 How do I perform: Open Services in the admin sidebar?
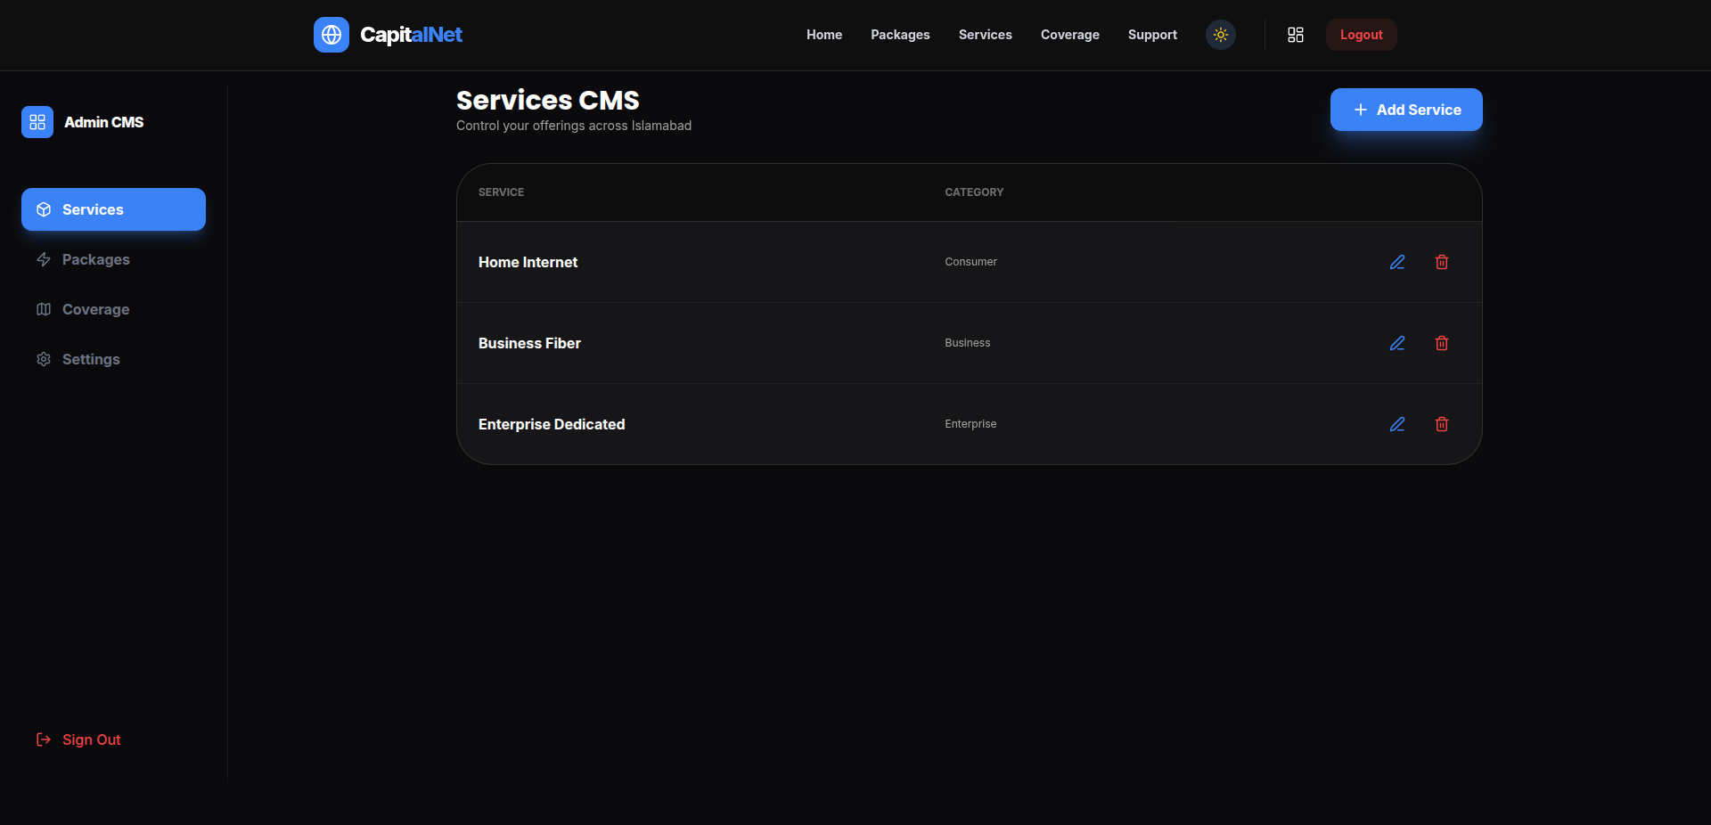point(113,209)
